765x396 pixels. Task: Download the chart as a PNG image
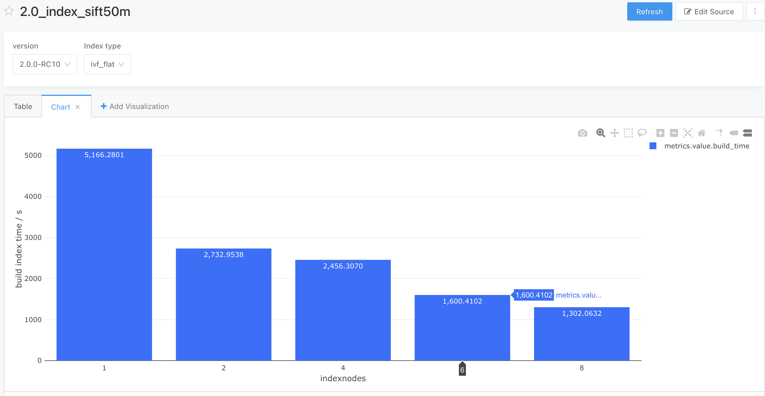pos(582,133)
